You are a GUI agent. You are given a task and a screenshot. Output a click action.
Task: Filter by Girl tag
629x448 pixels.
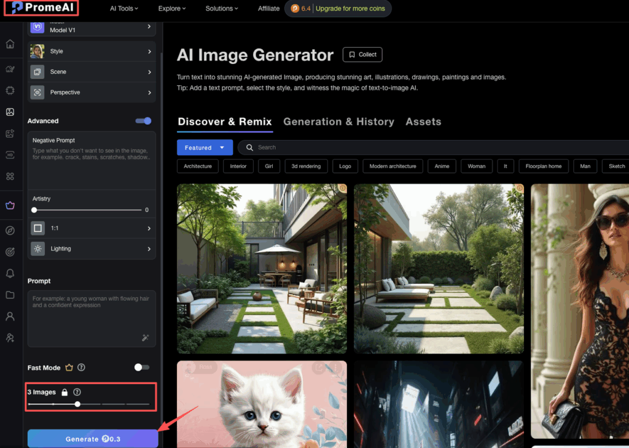(x=269, y=166)
